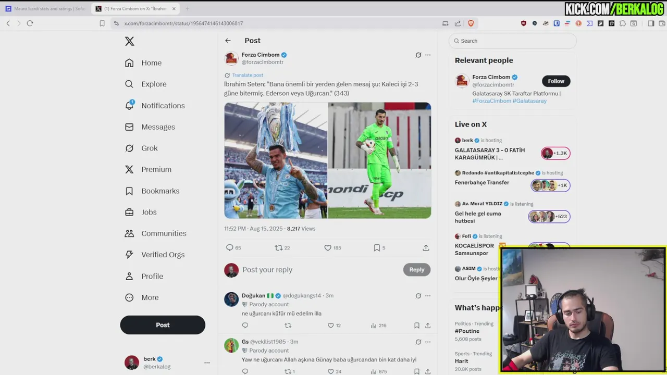Like the main post with 185 likes
This screenshot has width=667, height=375.
point(328,248)
